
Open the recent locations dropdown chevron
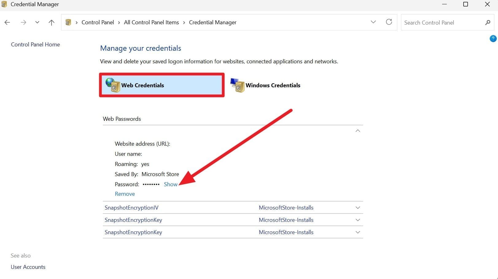pos(37,22)
